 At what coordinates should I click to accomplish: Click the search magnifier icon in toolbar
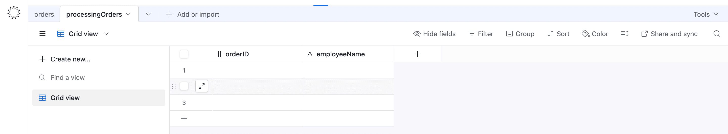click(x=717, y=34)
